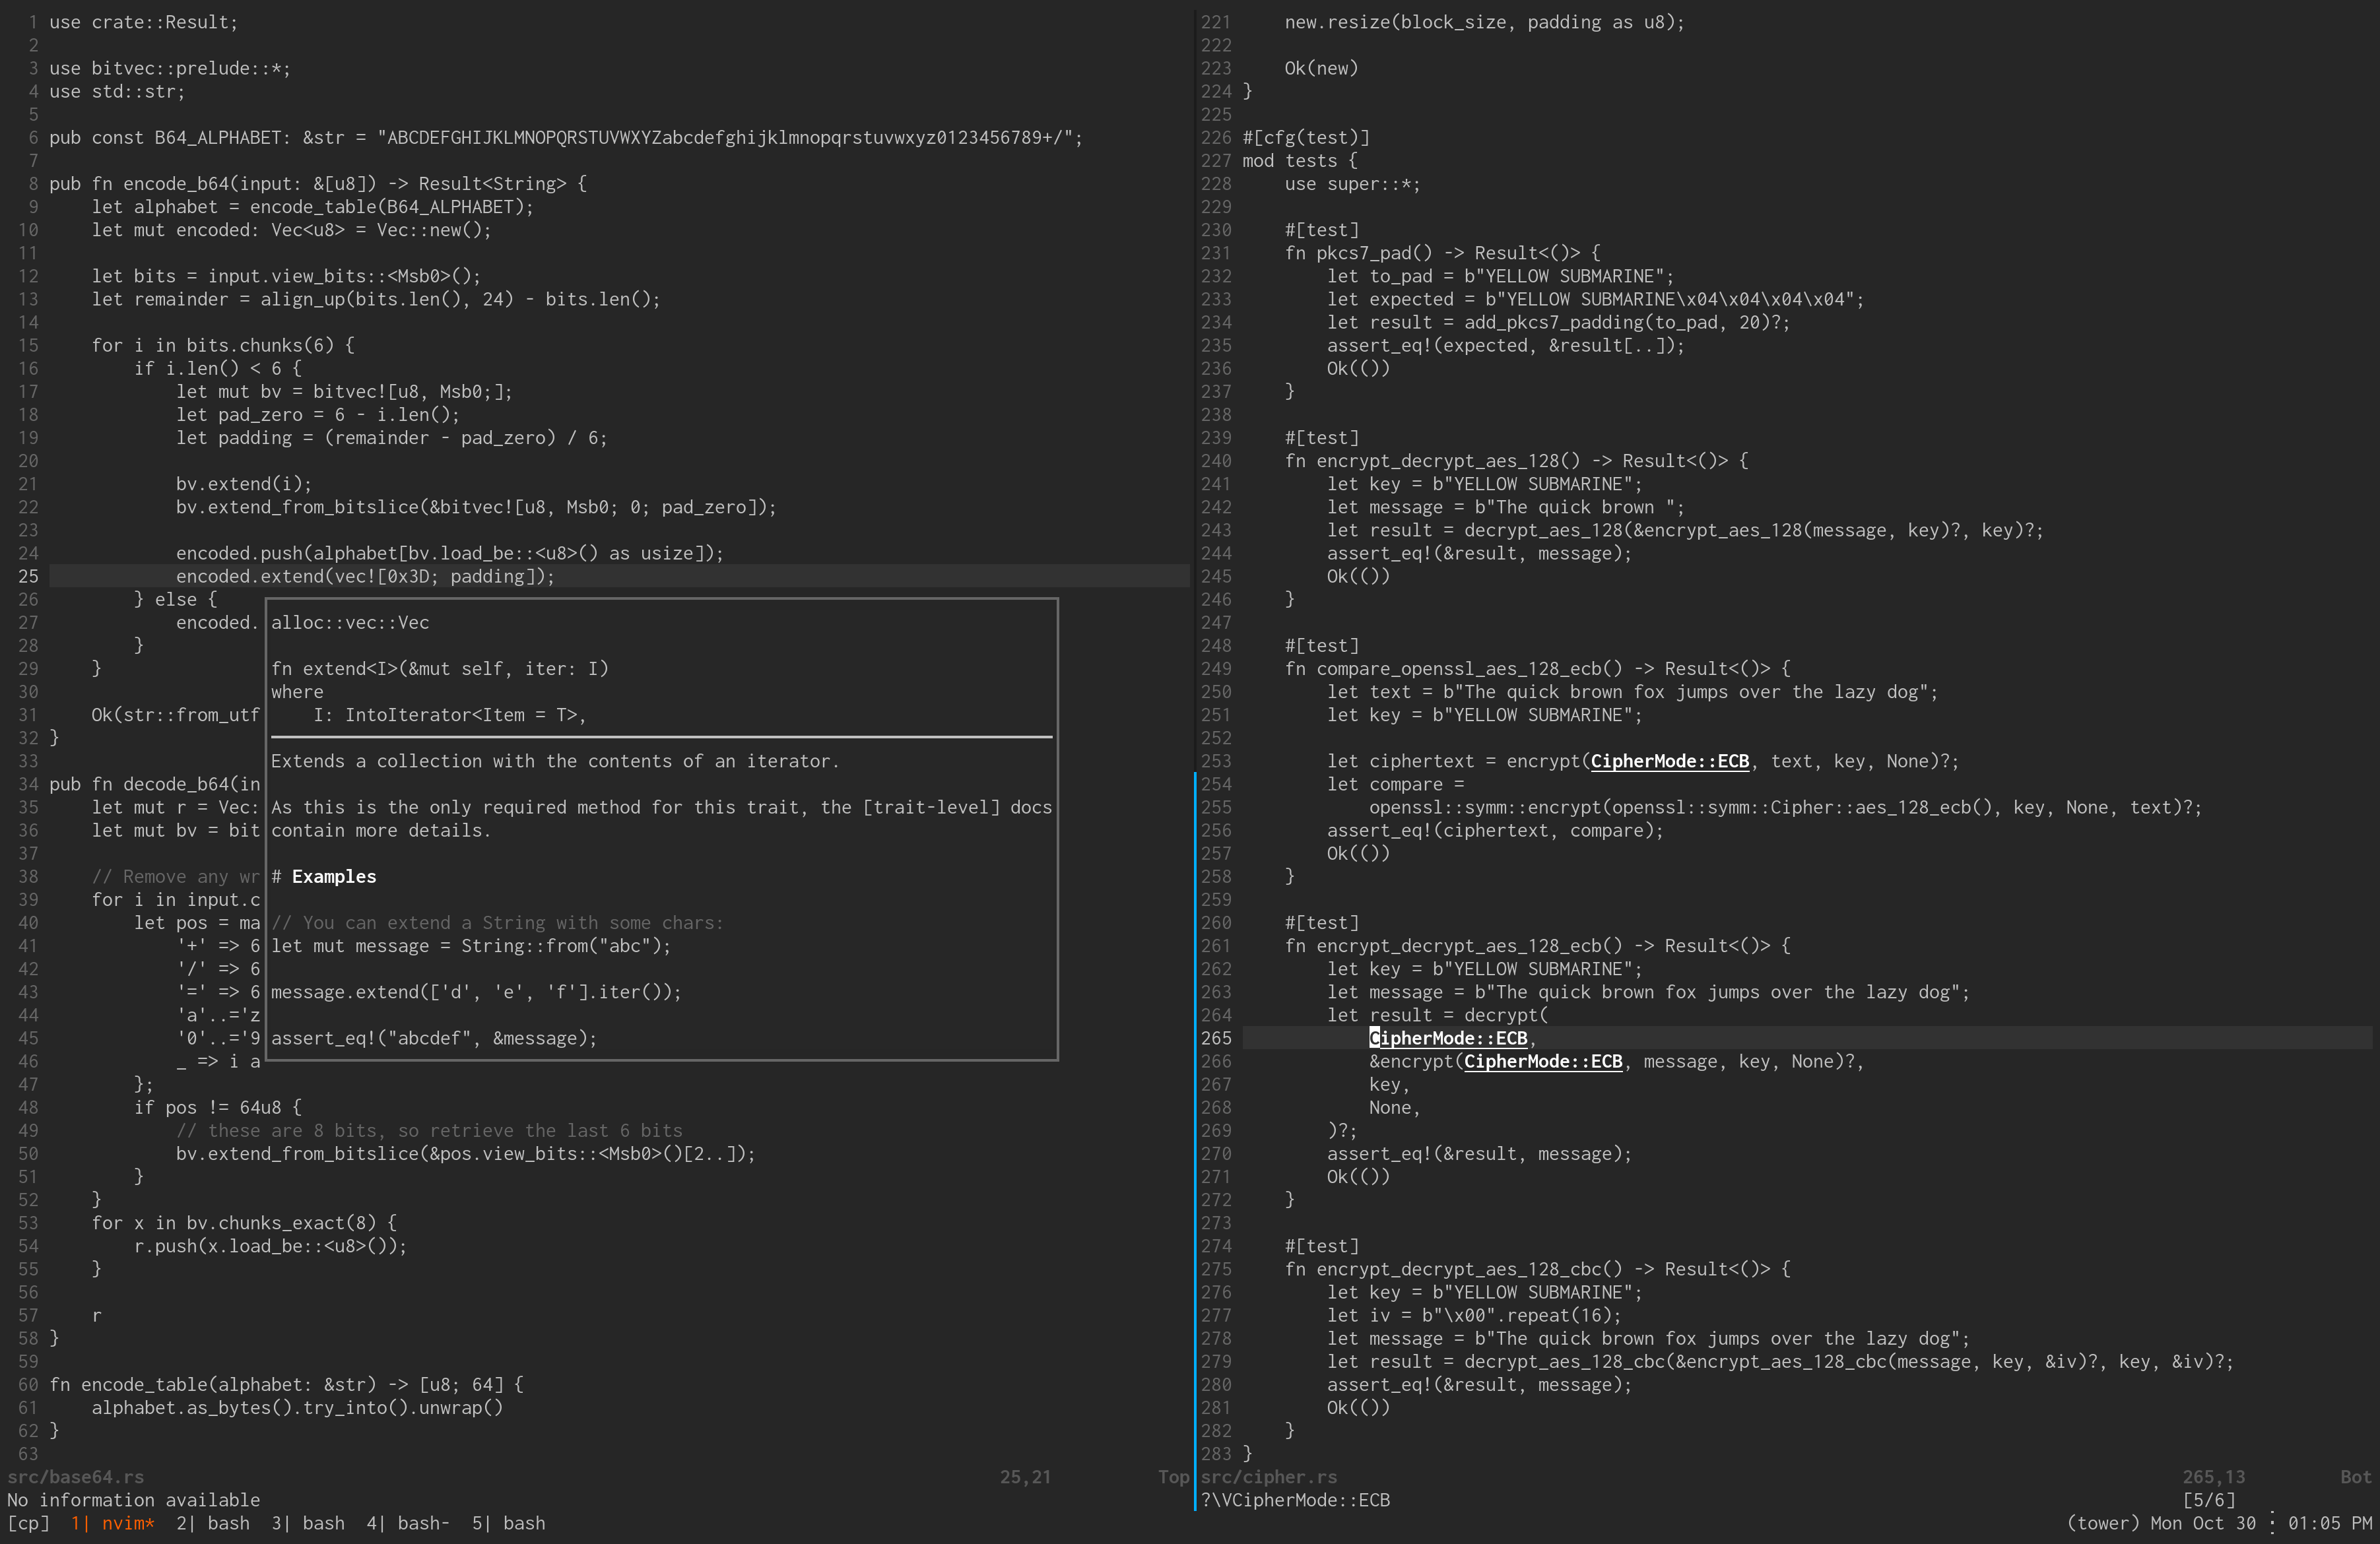The height and width of the screenshot is (1544, 2380).
Task: Click the search command ?\VCipherMode::ECB
Action: coord(1295,1500)
